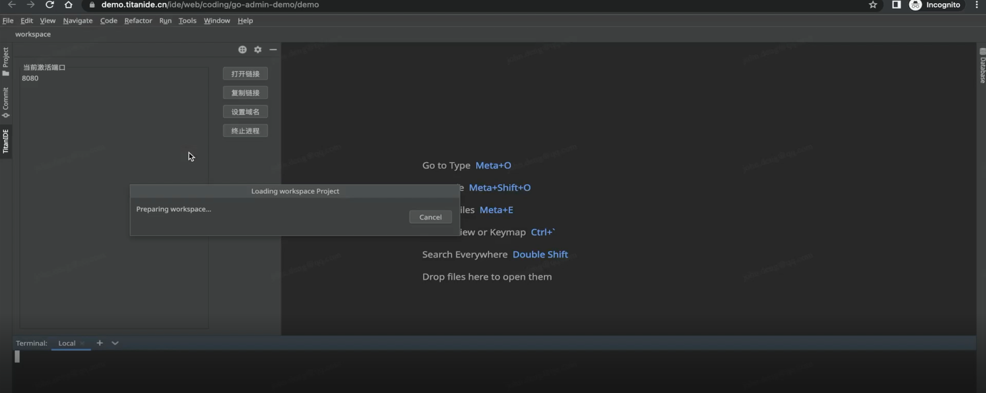Viewport: 986px width, 393px height.
Task: Open the Commit tool window
Action: [x=6, y=103]
